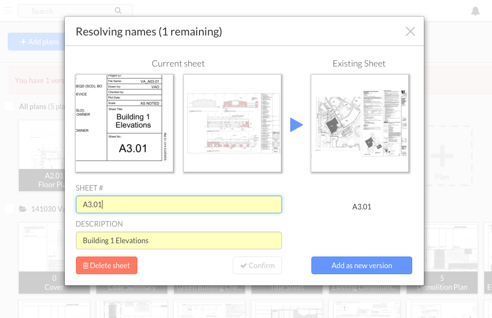This screenshot has height=318, width=492.
Task: Open the title block thumbnail of current sheet
Action: 124,123
